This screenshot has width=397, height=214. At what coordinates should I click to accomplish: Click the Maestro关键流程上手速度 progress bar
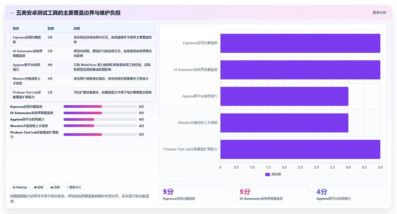[x=100, y=126]
